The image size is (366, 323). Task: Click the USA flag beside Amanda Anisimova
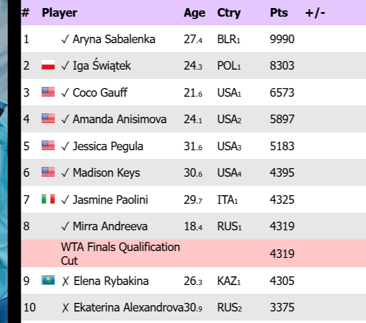pyautogui.click(x=48, y=119)
